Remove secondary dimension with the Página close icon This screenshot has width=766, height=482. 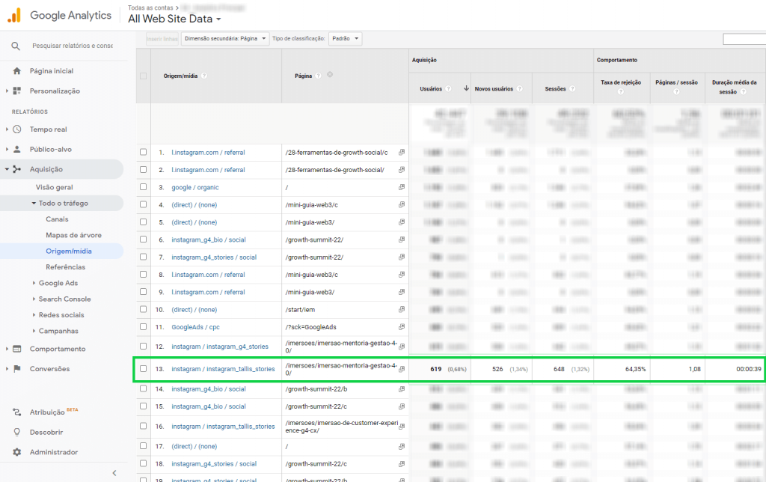pyautogui.click(x=330, y=74)
